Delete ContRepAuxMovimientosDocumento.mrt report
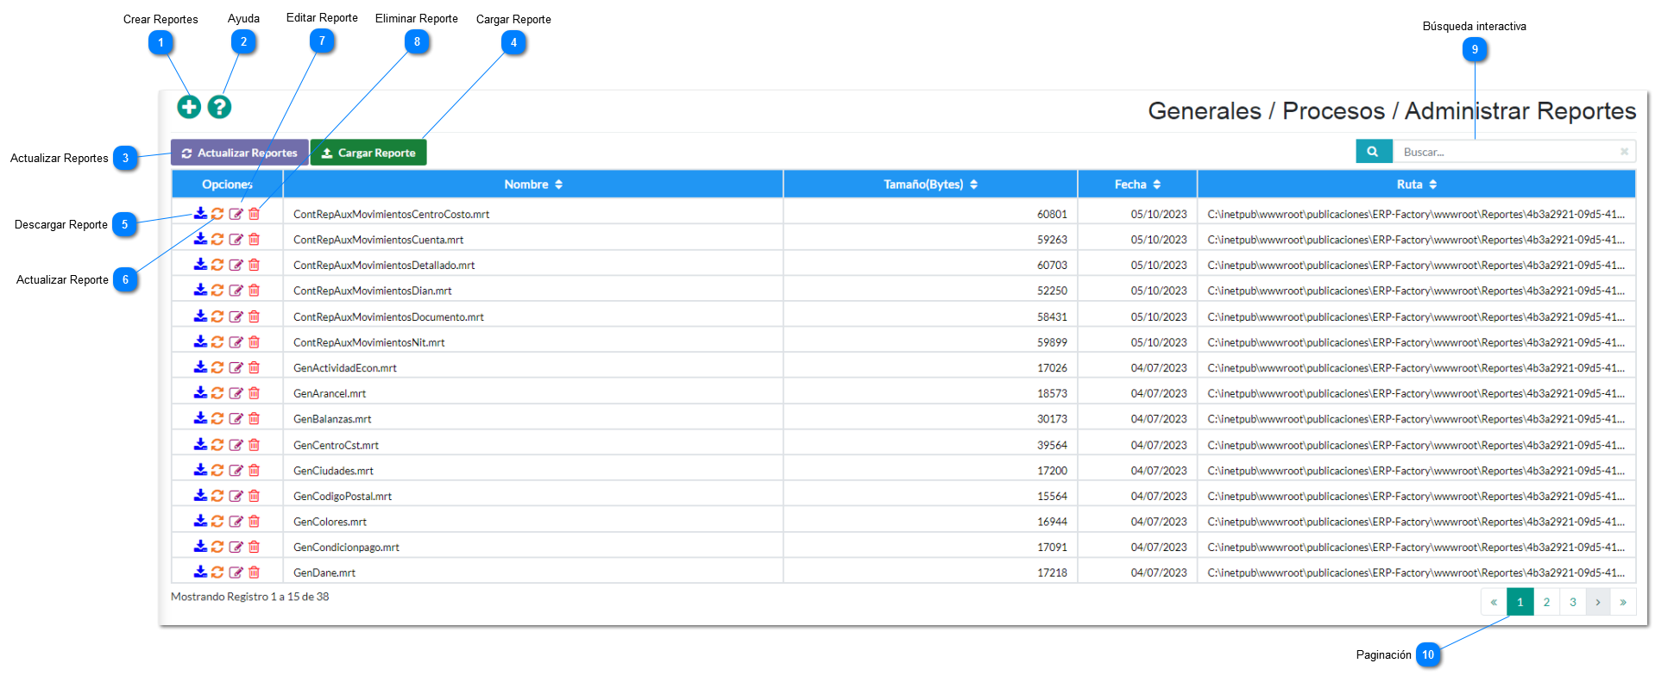Image resolution: width=1655 pixels, height=676 pixels. click(254, 316)
